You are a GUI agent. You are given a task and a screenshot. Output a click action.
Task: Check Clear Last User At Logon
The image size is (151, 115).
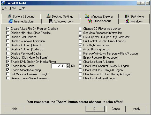click(80, 62)
